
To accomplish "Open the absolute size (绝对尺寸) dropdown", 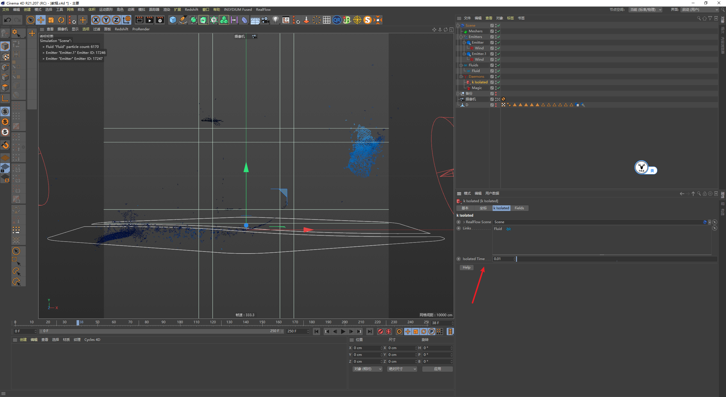I will point(402,369).
